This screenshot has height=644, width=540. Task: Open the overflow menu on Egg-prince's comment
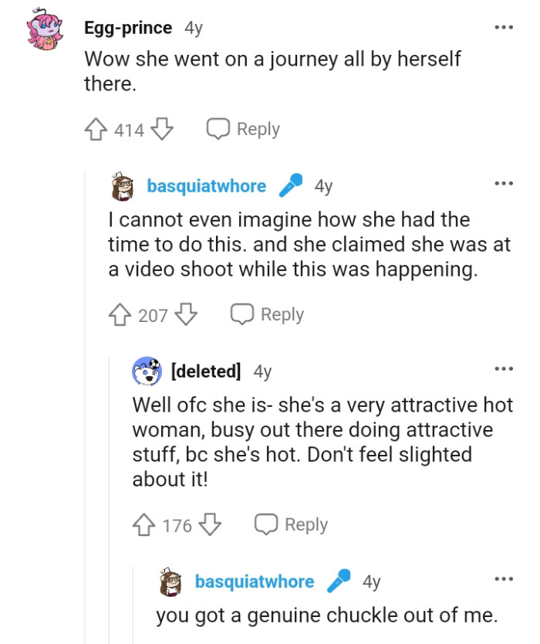(504, 26)
